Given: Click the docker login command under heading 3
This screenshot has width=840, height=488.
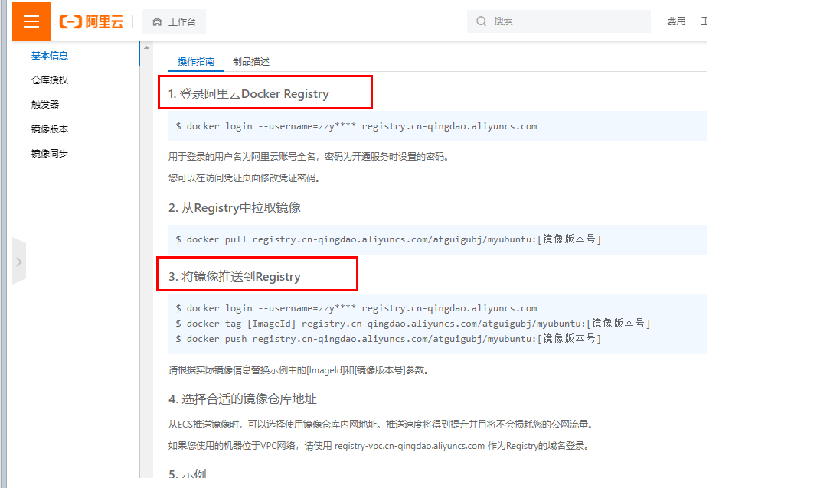Looking at the screenshot, I should [356, 308].
